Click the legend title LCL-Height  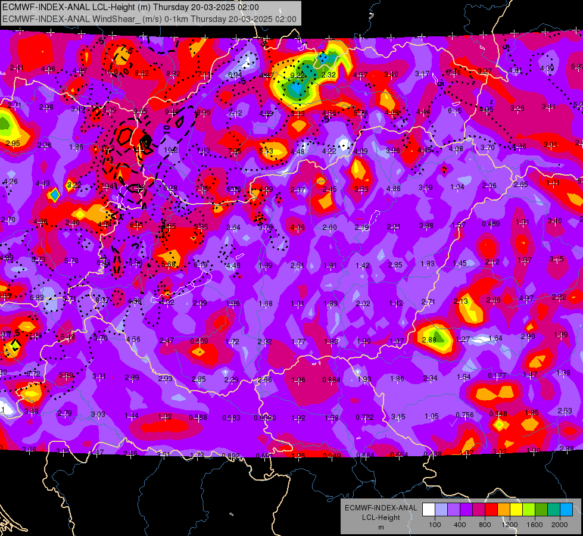click(x=381, y=518)
